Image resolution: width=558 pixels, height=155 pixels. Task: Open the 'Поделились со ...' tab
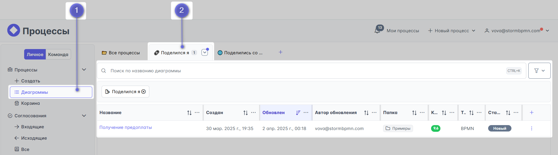[240, 53]
